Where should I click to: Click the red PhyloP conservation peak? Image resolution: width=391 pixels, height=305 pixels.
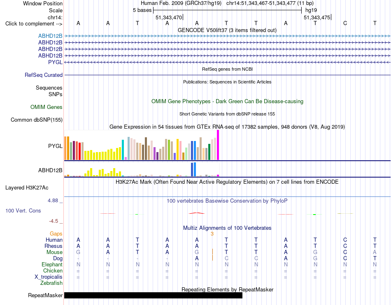tap(197, 213)
